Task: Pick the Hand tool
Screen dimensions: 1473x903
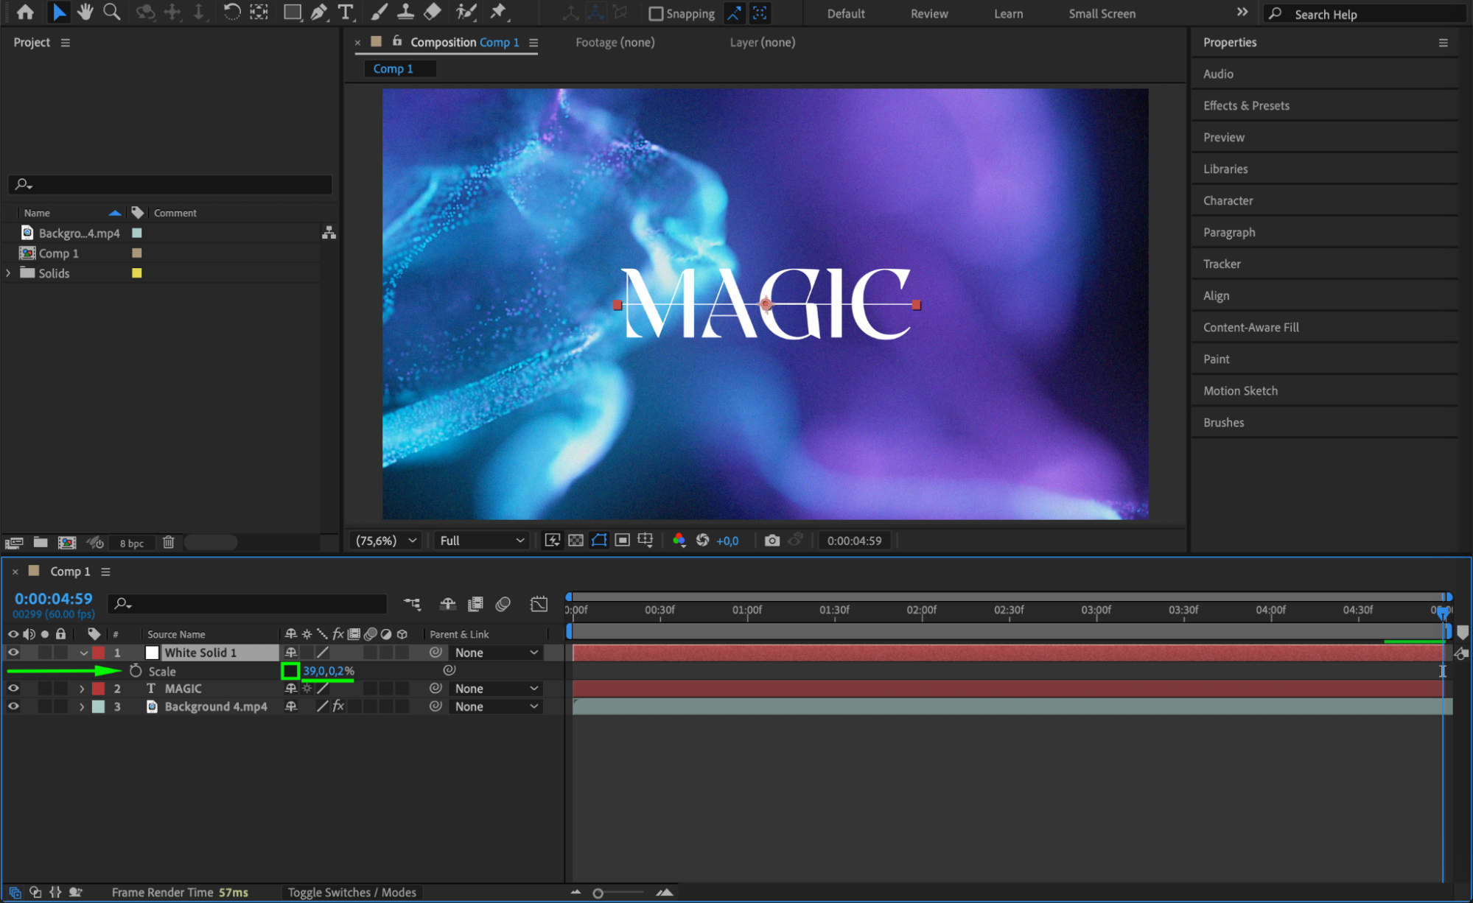Action: tap(85, 13)
